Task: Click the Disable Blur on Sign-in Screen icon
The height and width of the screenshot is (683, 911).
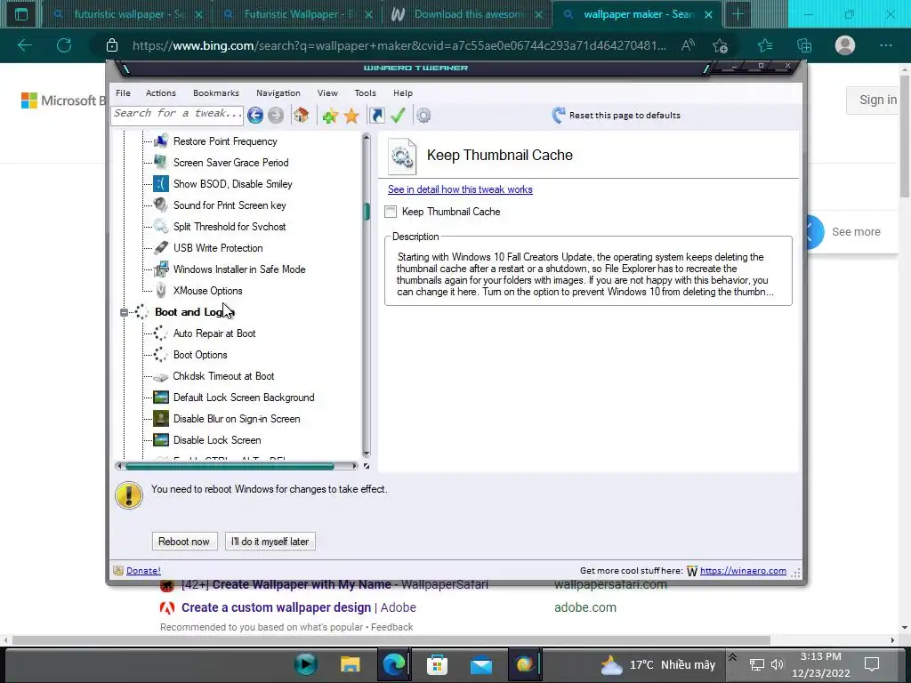Action: (x=161, y=419)
